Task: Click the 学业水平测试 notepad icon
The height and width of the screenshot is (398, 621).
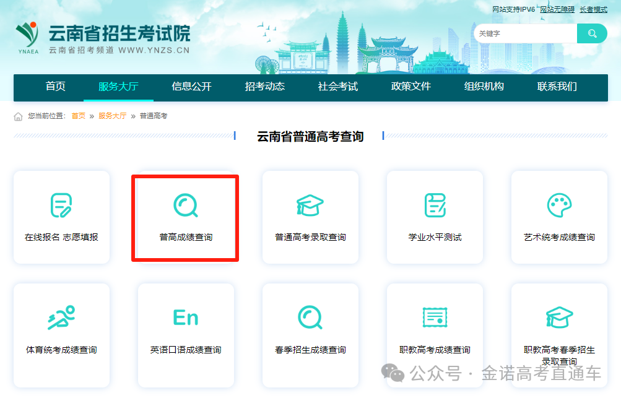Action: pyautogui.click(x=435, y=205)
